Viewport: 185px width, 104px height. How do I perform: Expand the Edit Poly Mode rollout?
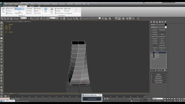(x=158, y=82)
